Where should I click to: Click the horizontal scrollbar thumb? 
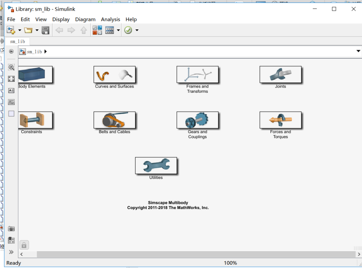click(x=196, y=254)
